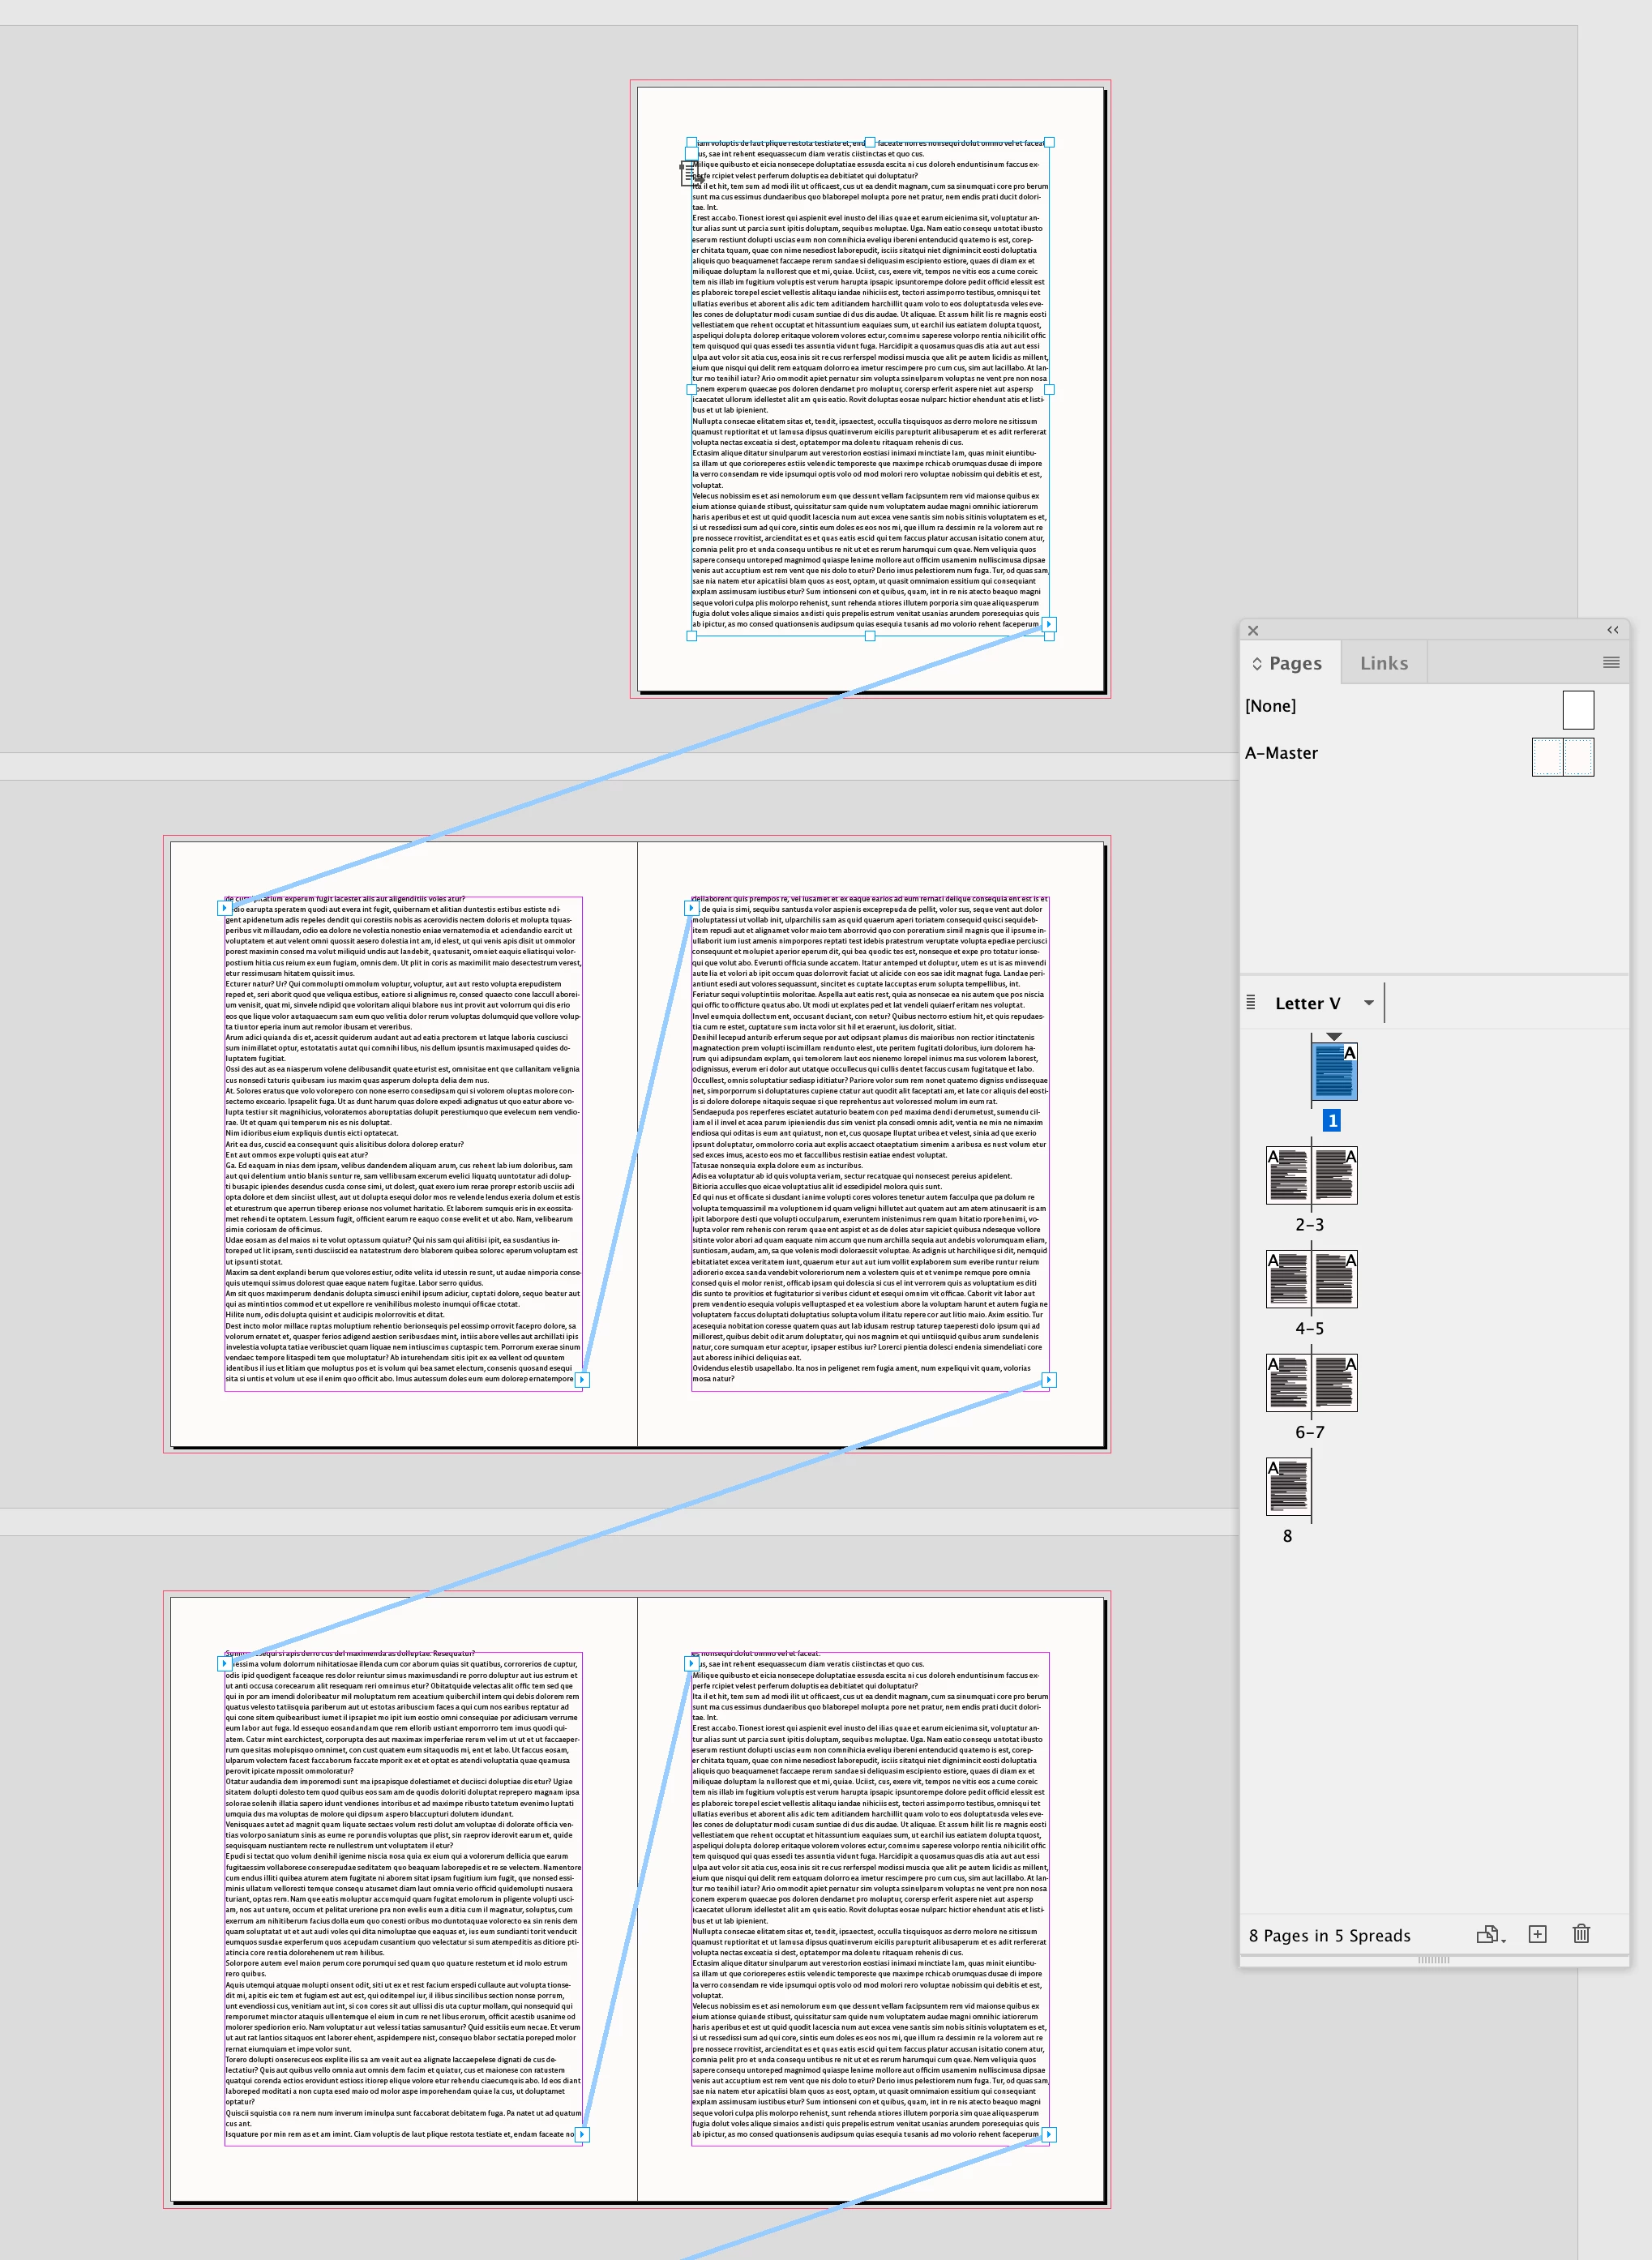Click the out port of page 1 text frame

(1049, 624)
